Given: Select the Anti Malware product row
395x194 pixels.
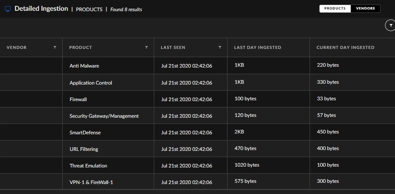Looking at the screenshot, I should click(84, 66).
